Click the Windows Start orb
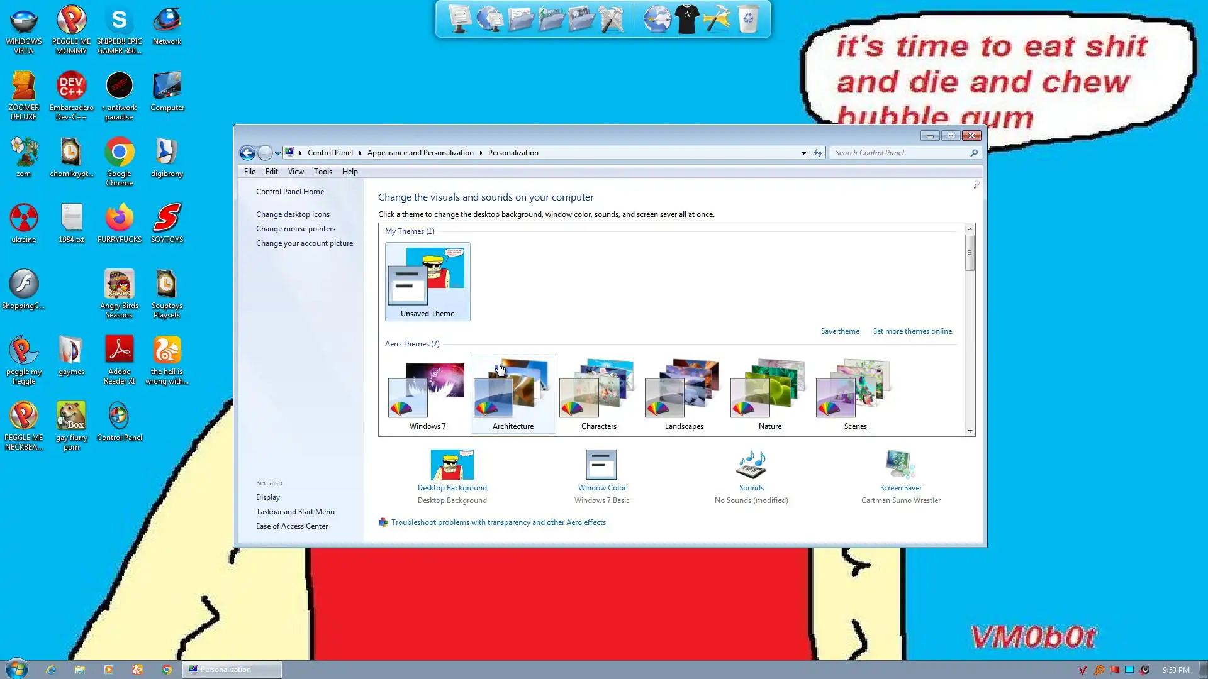The width and height of the screenshot is (1208, 679). (17, 669)
